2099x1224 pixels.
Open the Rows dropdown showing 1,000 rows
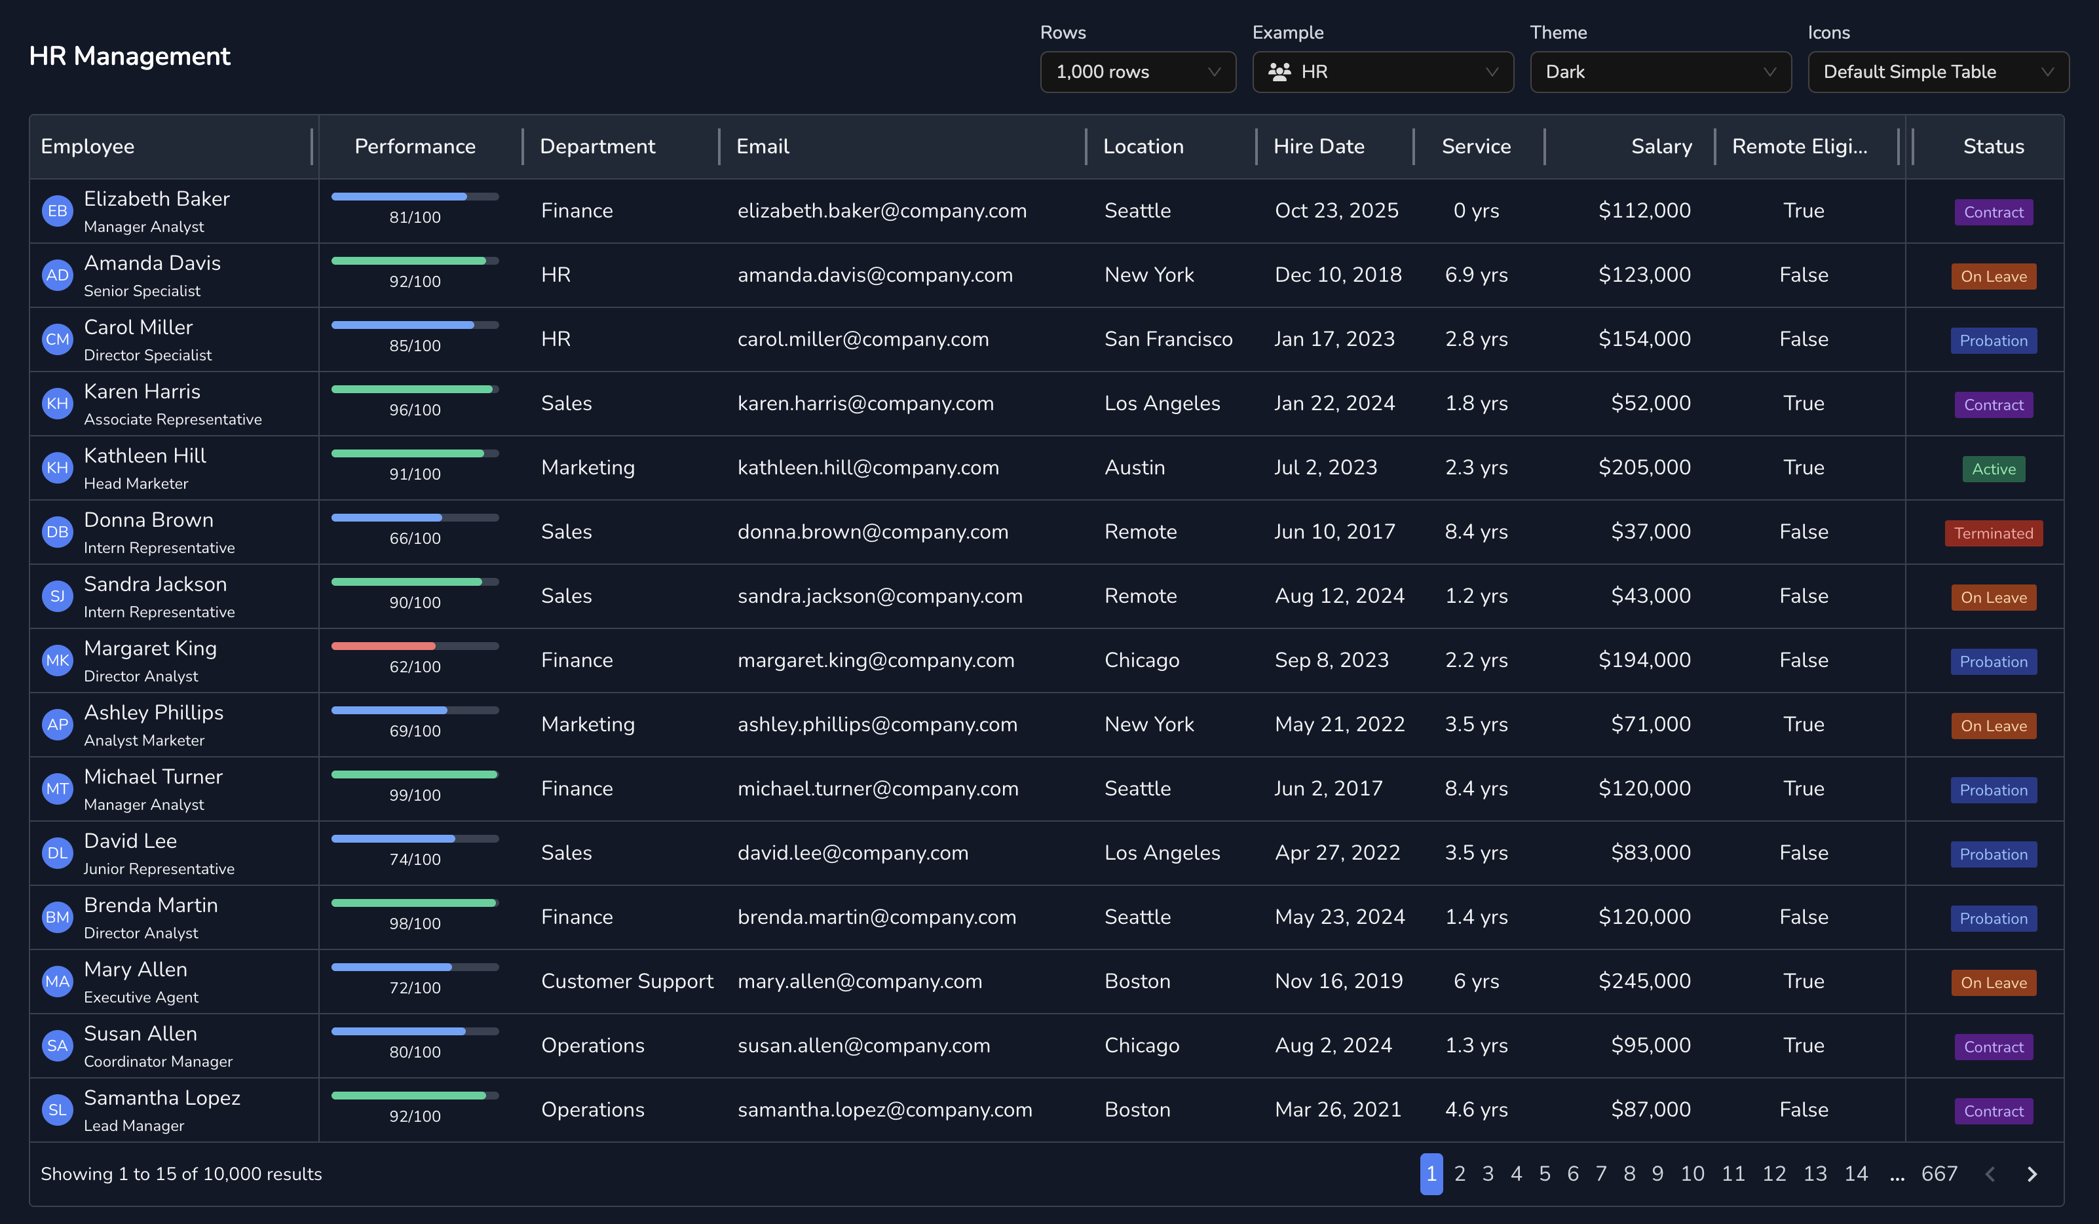(1138, 71)
